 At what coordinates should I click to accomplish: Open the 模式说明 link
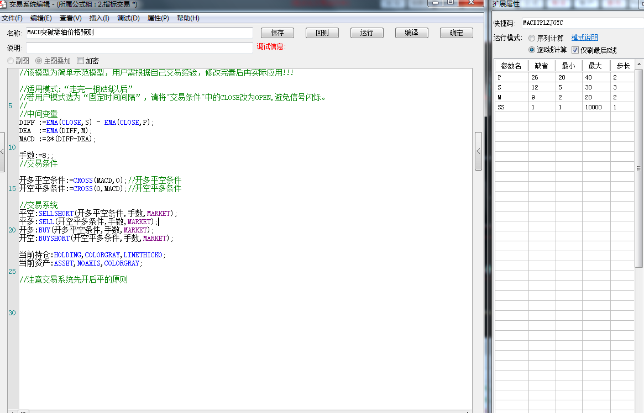pyautogui.click(x=584, y=38)
